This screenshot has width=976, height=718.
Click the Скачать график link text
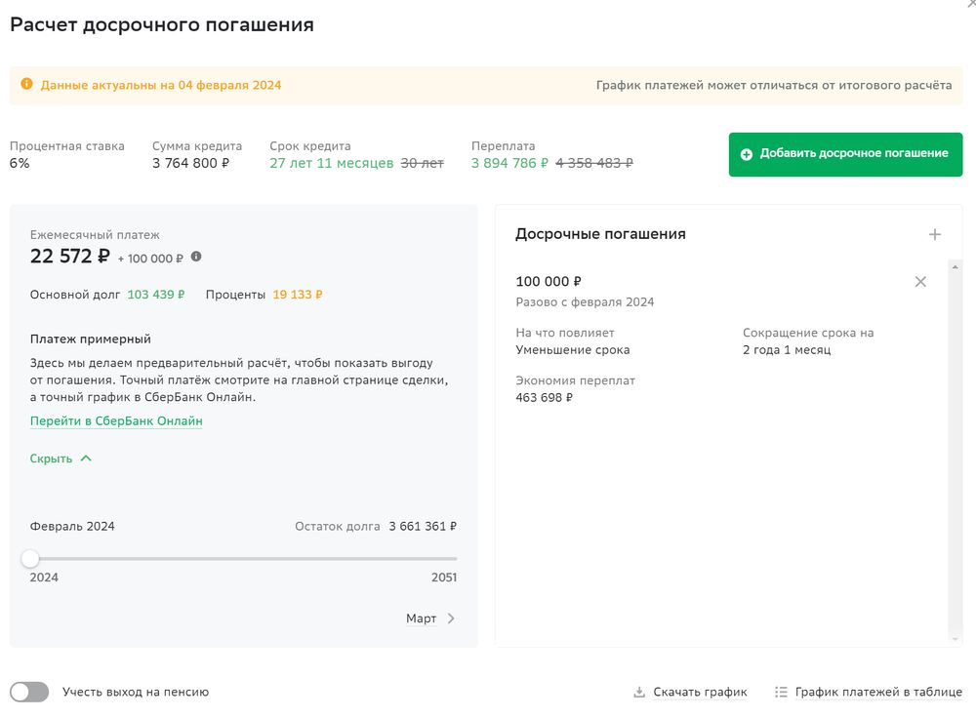(x=700, y=693)
